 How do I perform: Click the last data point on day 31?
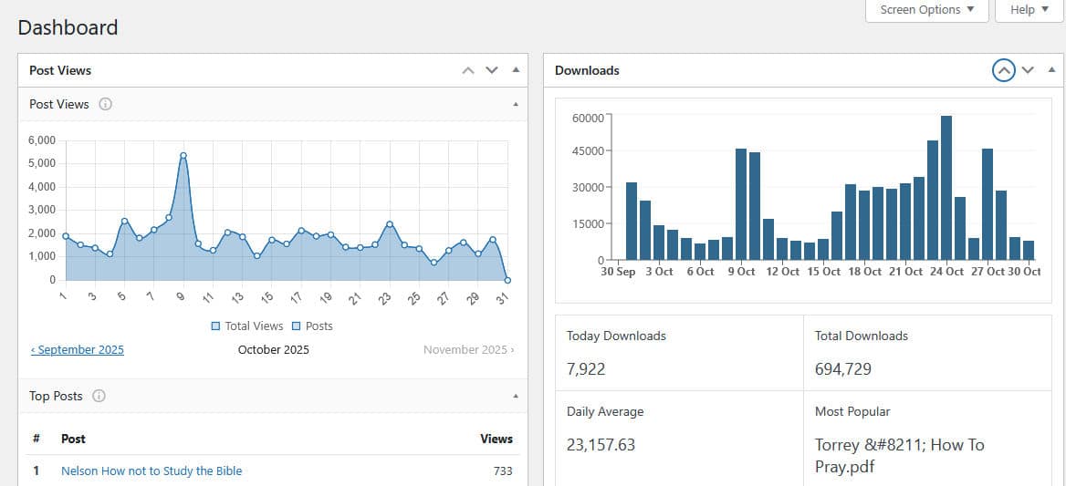[x=507, y=280]
